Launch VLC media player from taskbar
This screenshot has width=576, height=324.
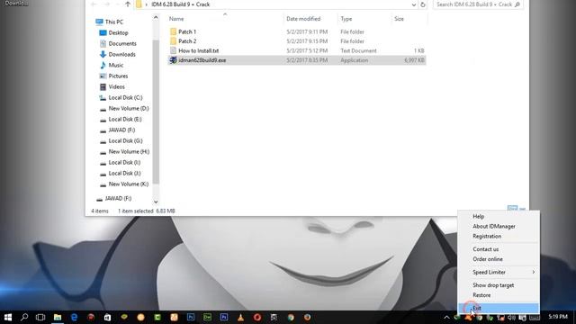coord(240,317)
